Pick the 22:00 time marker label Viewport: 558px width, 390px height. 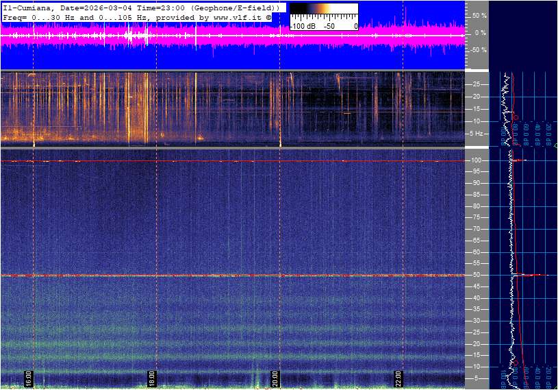tap(398, 379)
